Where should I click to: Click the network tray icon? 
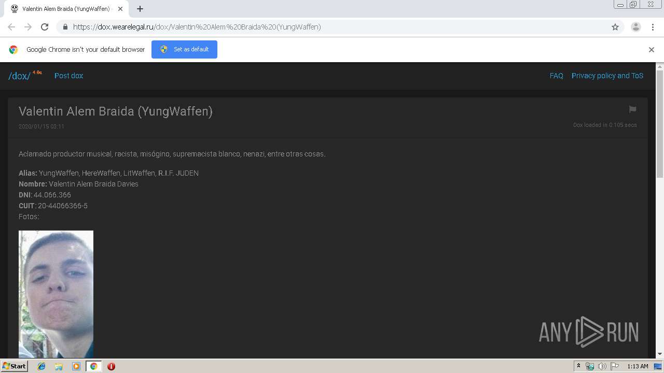[590, 366]
